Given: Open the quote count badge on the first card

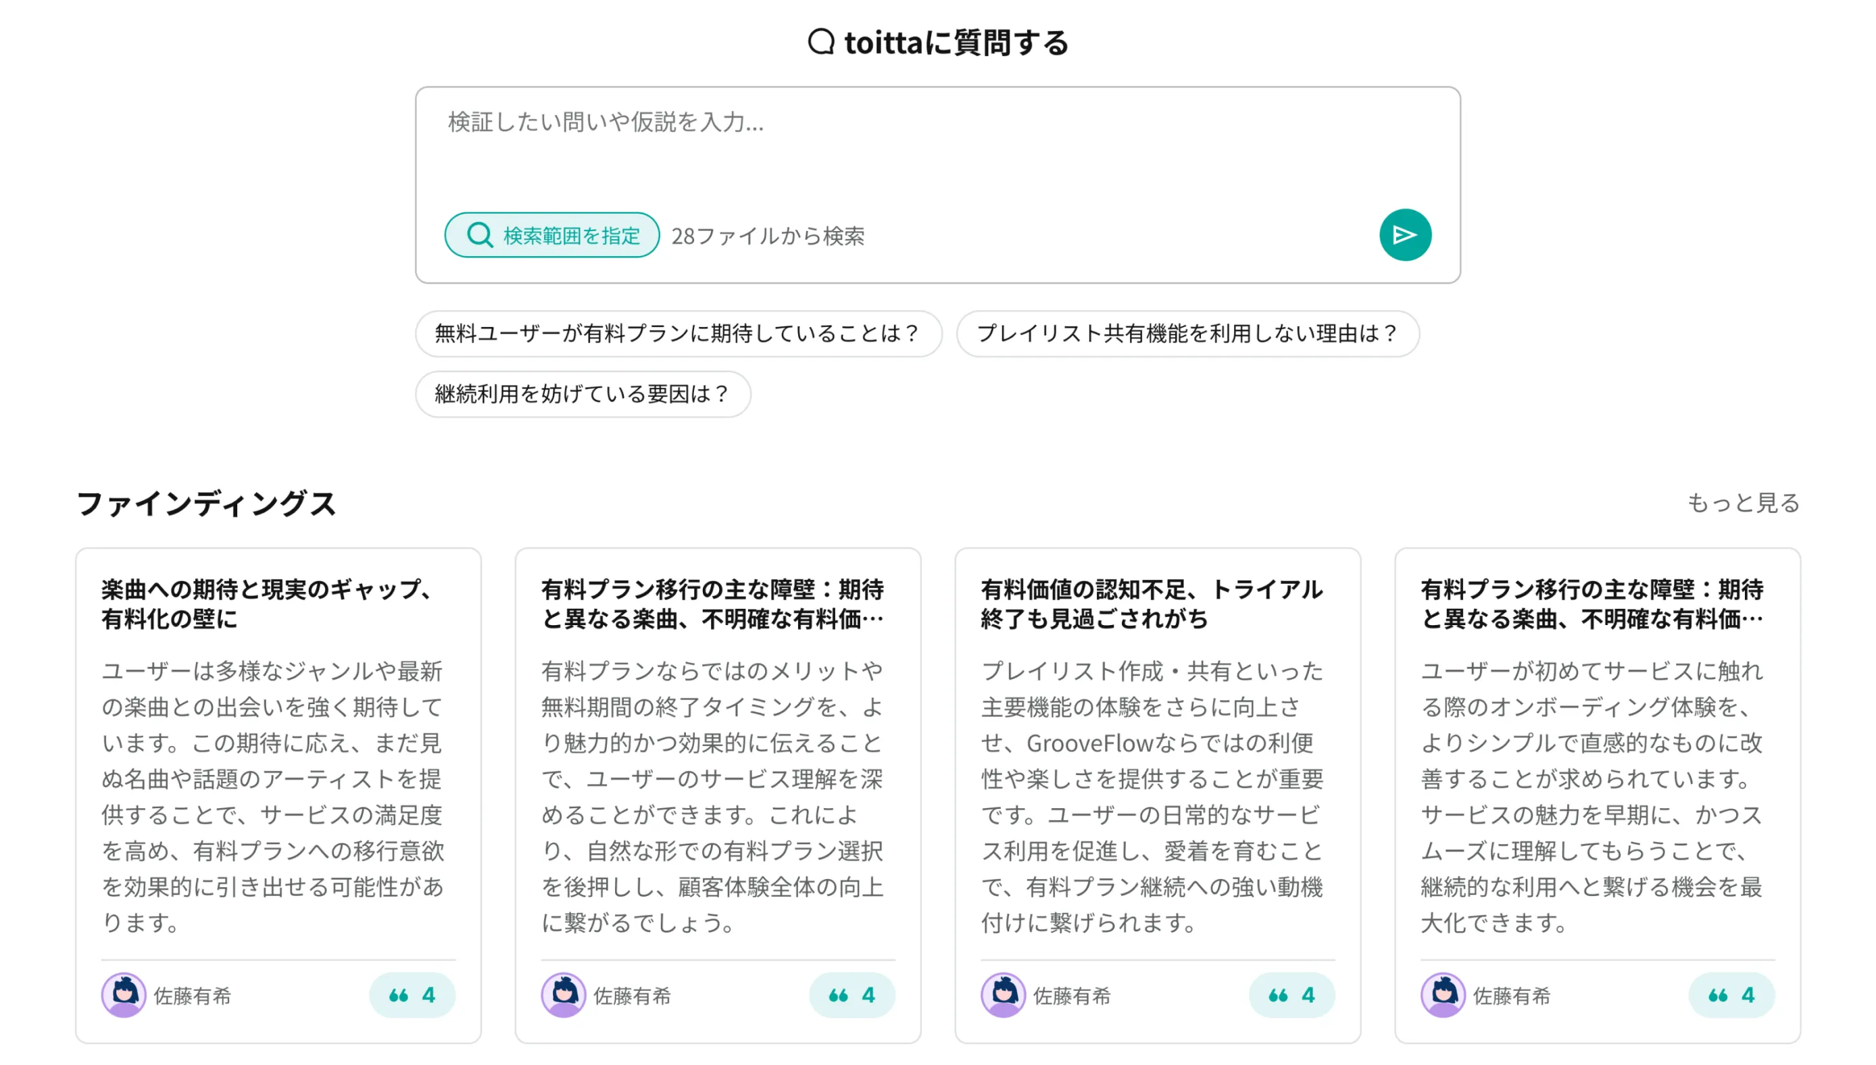Looking at the screenshot, I should pyautogui.click(x=412, y=995).
